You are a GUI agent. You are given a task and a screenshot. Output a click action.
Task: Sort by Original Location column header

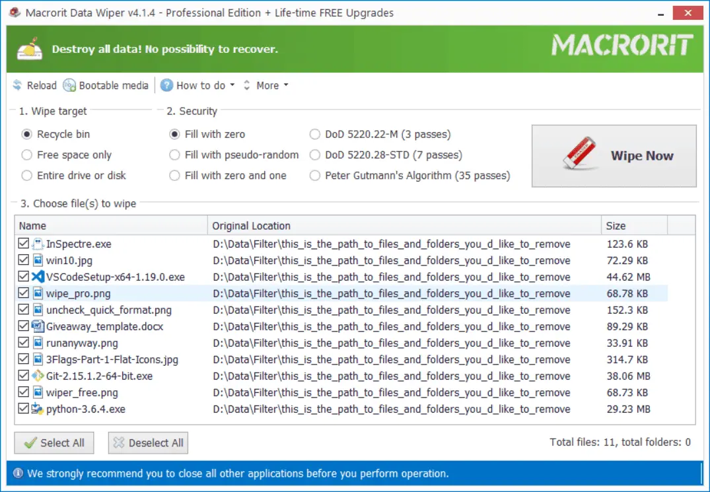click(404, 225)
